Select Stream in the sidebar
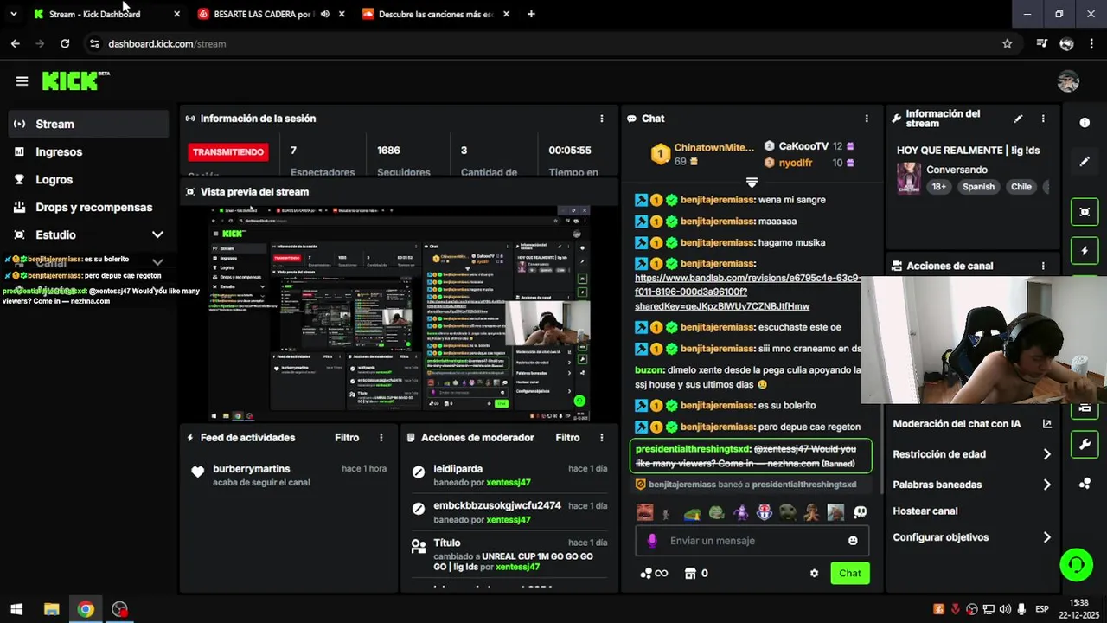This screenshot has height=623, width=1107. point(89,124)
